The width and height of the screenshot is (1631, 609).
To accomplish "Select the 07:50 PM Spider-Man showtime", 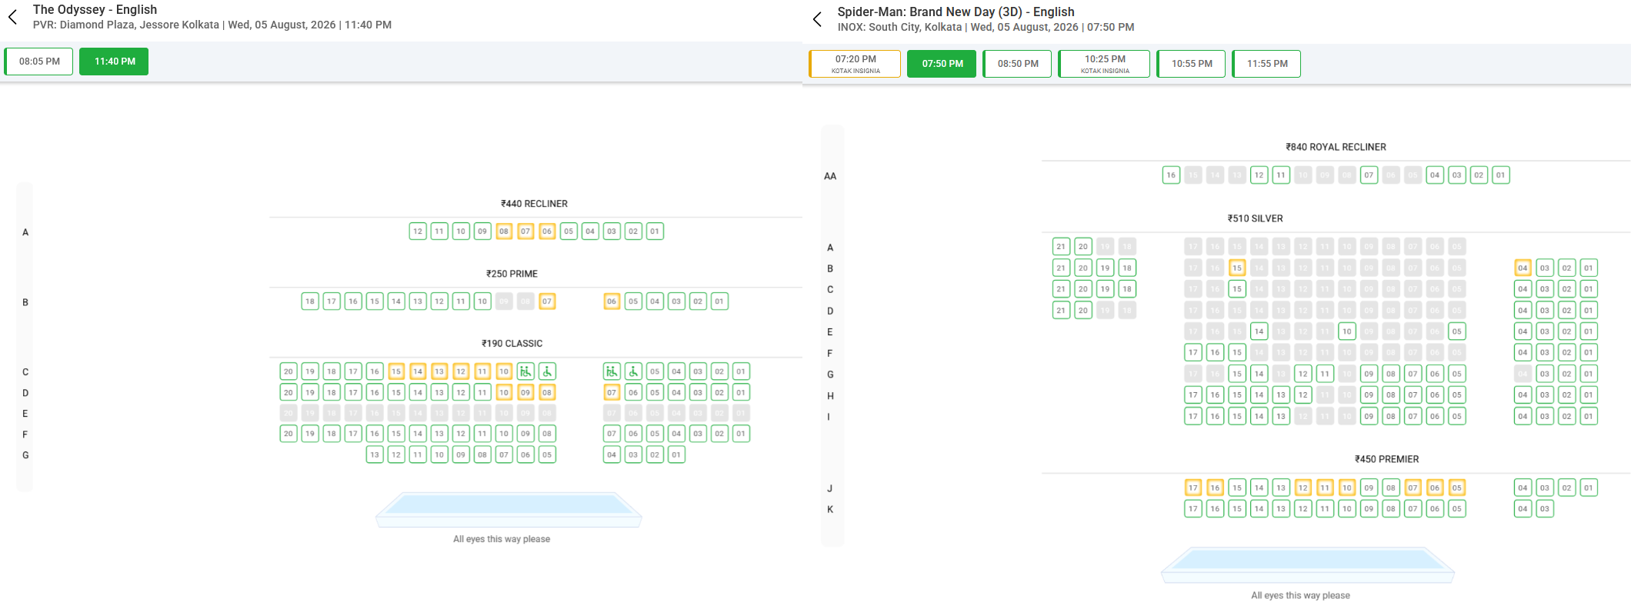I will pyautogui.click(x=942, y=64).
